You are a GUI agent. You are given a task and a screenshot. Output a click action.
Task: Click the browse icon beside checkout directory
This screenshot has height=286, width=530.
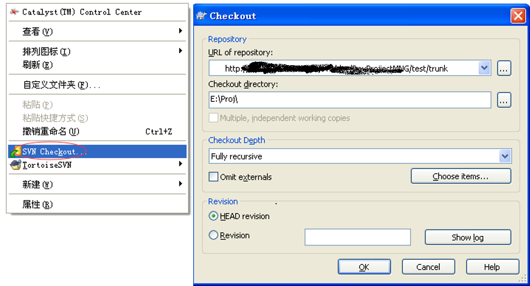(x=504, y=100)
